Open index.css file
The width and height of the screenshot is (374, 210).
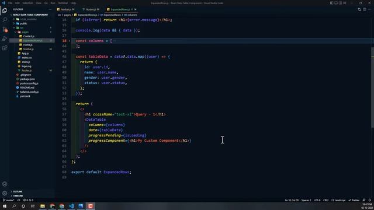click(26, 58)
